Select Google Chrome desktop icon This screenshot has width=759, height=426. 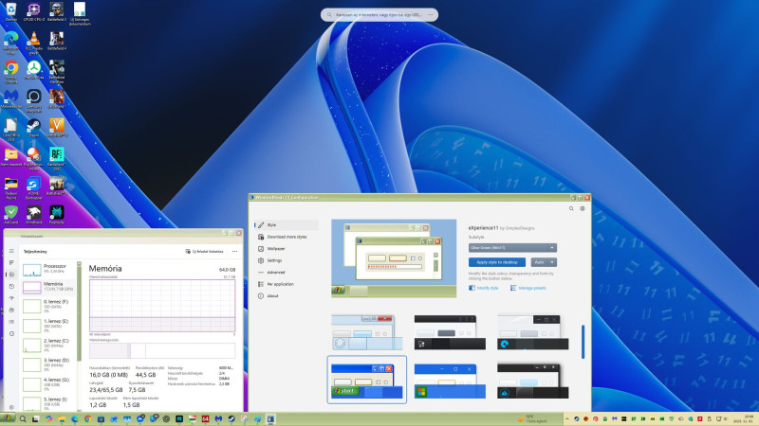coord(11,71)
